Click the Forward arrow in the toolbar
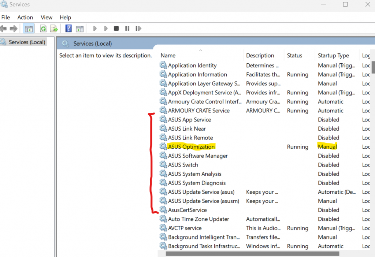This screenshot has height=257, width=375. tap(14, 29)
